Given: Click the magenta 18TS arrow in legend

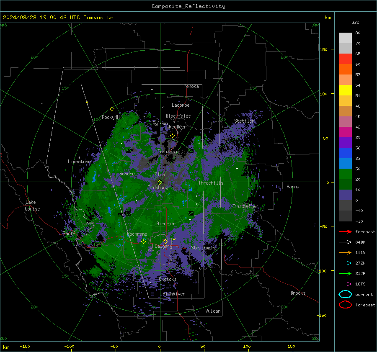Looking at the screenshot, I should click(345, 284).
